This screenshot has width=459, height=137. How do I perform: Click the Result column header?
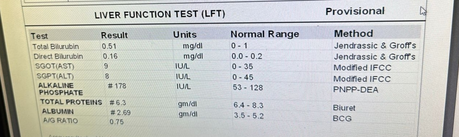tap(114, 35)
